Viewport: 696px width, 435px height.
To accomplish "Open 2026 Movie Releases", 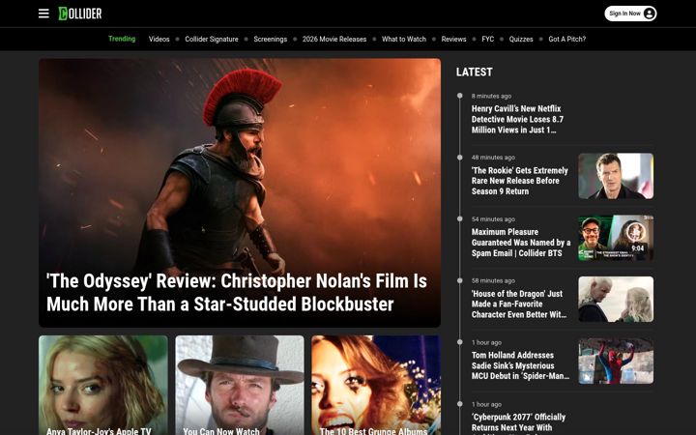I will point(334,39).
